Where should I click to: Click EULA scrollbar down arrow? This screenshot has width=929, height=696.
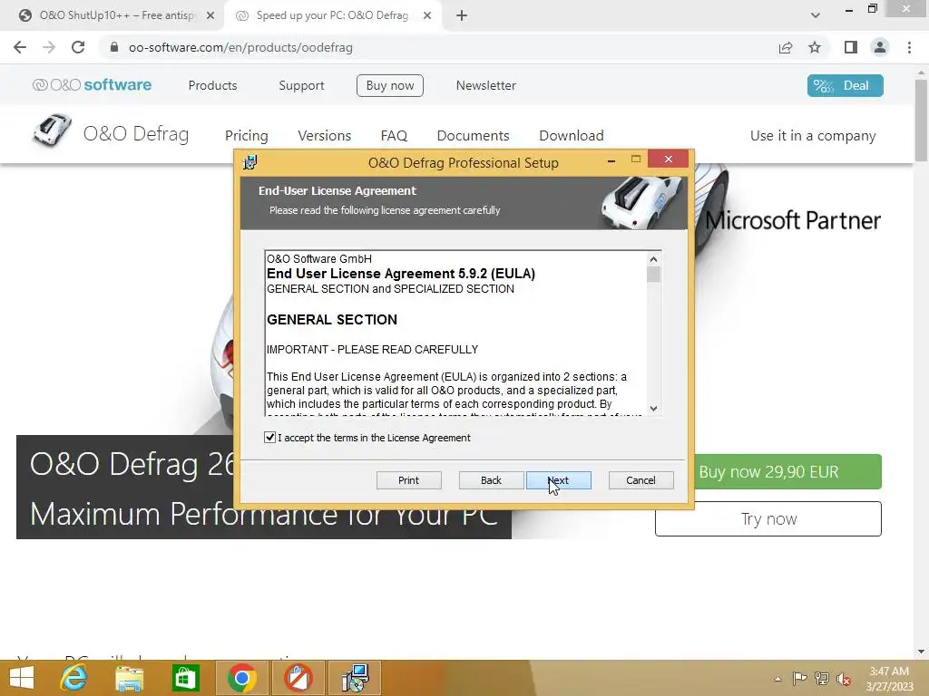[653, 409]
